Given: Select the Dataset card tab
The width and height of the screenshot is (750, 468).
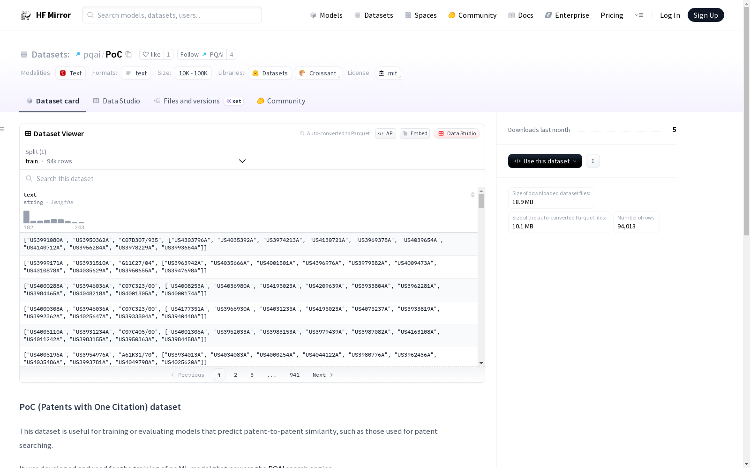Looking at the screenshot, I should pos(52,101).
